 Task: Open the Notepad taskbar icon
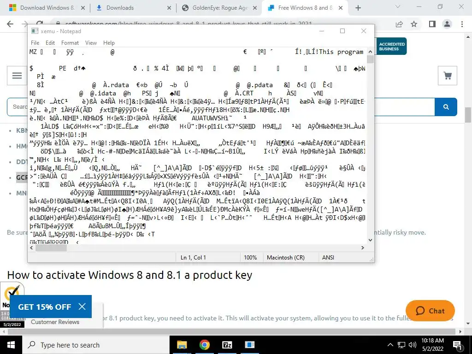(249, 345)
